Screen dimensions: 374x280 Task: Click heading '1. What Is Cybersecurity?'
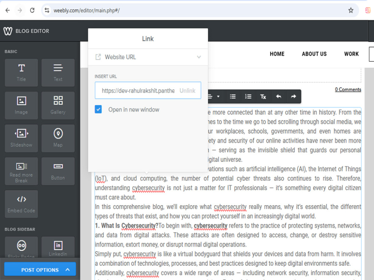point(127,225)
